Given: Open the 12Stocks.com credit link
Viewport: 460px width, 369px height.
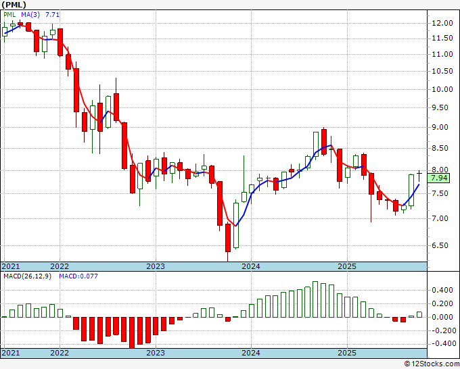Looking at the screenshot, I should 432,364.
